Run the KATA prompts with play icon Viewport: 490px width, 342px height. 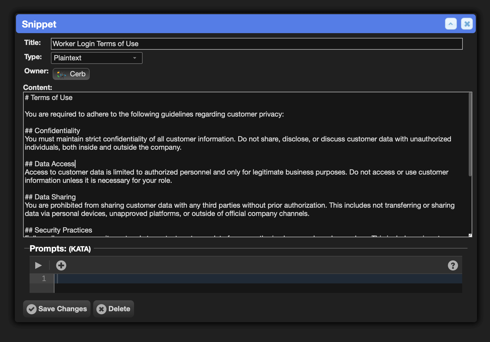pyautogui.click(x=38, y=265)
